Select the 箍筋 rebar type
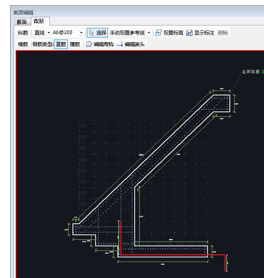The width and height of the screenshot is (264, 278). pos(75,44)
